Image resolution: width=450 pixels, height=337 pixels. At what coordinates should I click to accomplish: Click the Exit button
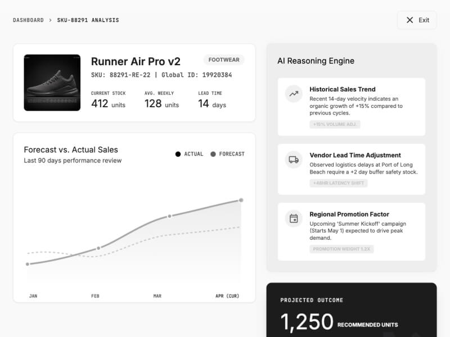(417, 20)
